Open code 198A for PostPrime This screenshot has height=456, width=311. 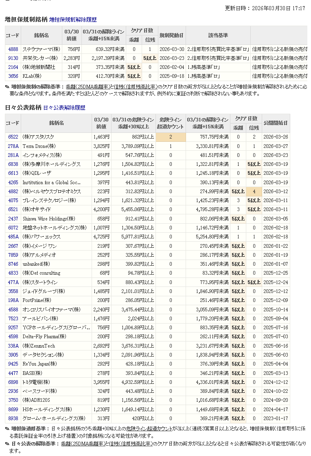(13, 300)
